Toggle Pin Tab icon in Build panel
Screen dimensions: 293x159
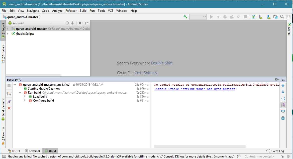click(x=9, y=102)
